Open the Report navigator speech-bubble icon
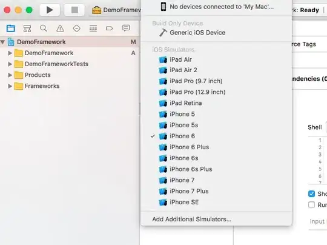The width and height of the screenshot is (327, 245). [x=126, y=28]
